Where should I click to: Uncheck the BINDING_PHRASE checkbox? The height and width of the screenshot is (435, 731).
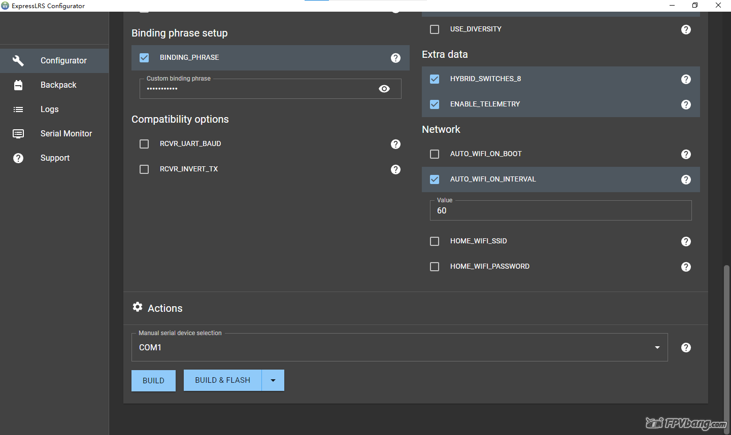point(144,58)
